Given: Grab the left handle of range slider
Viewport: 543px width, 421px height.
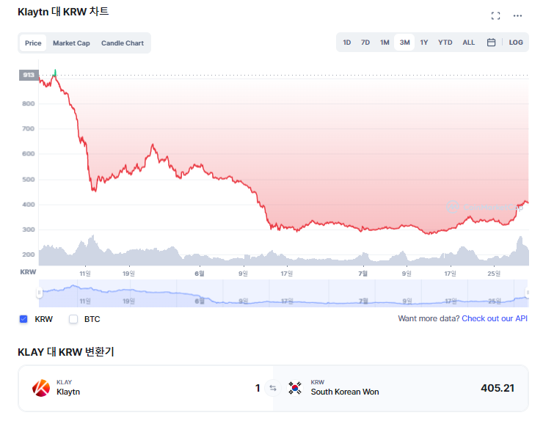Looking at the screenshot, I should pyautogui.click(x=39, y=293).
